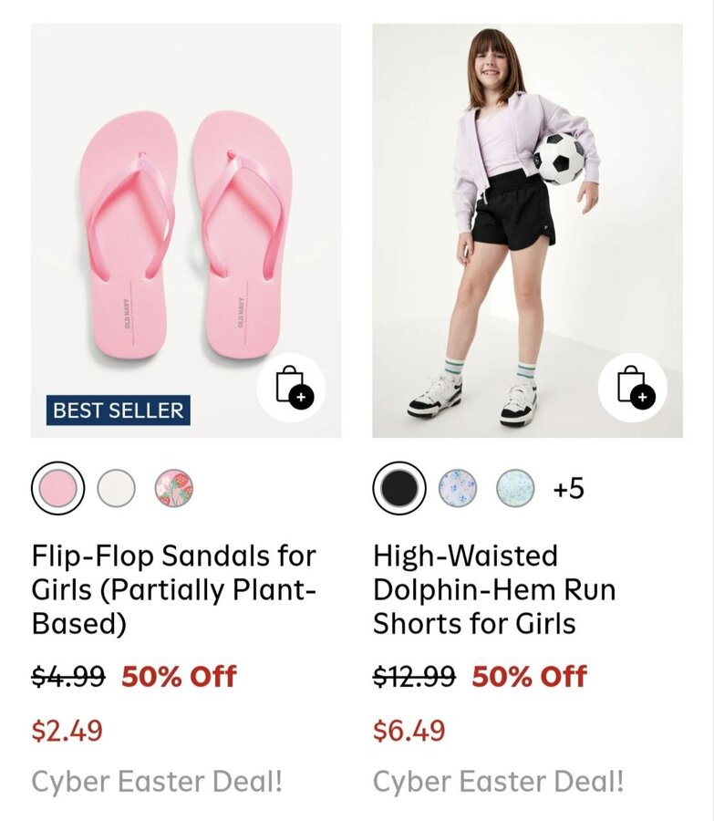The width and height of the screenshot is (714, 821).
Task: Choose the white flip-flop color swatch
Action: (116, 489)
